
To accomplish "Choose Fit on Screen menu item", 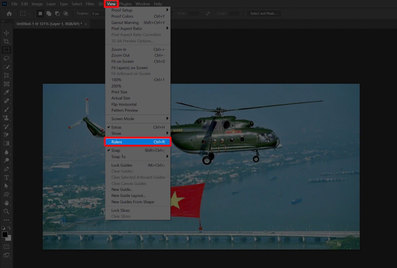I will (x=138, y=62).
